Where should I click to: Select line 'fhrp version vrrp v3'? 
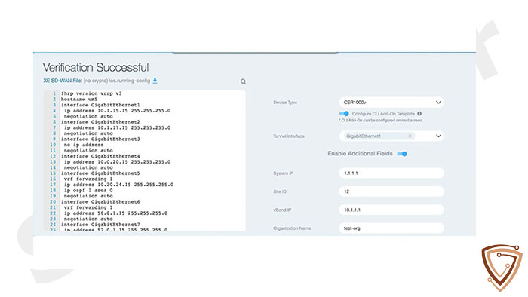91,93
